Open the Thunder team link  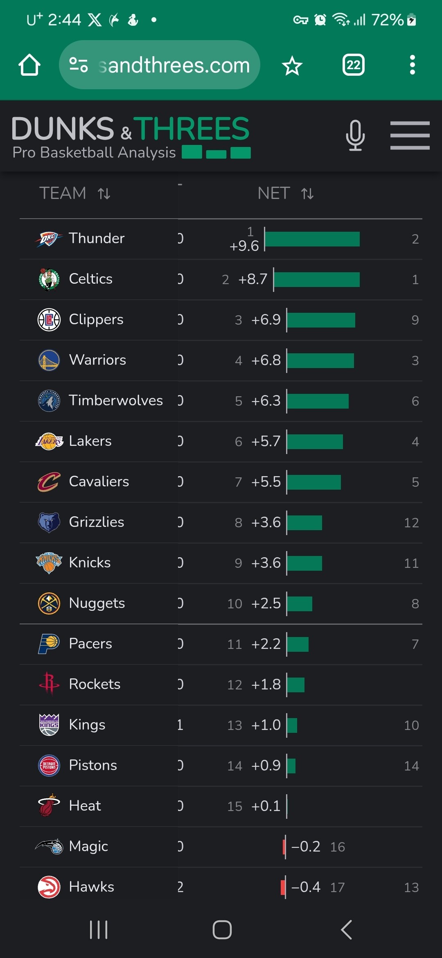click(x=97, y=238)
